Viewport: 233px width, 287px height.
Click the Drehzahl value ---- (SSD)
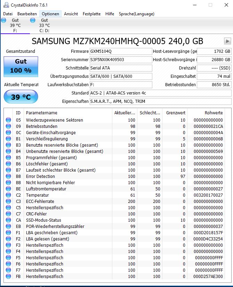pyautogui.click(x=214, y=68)
